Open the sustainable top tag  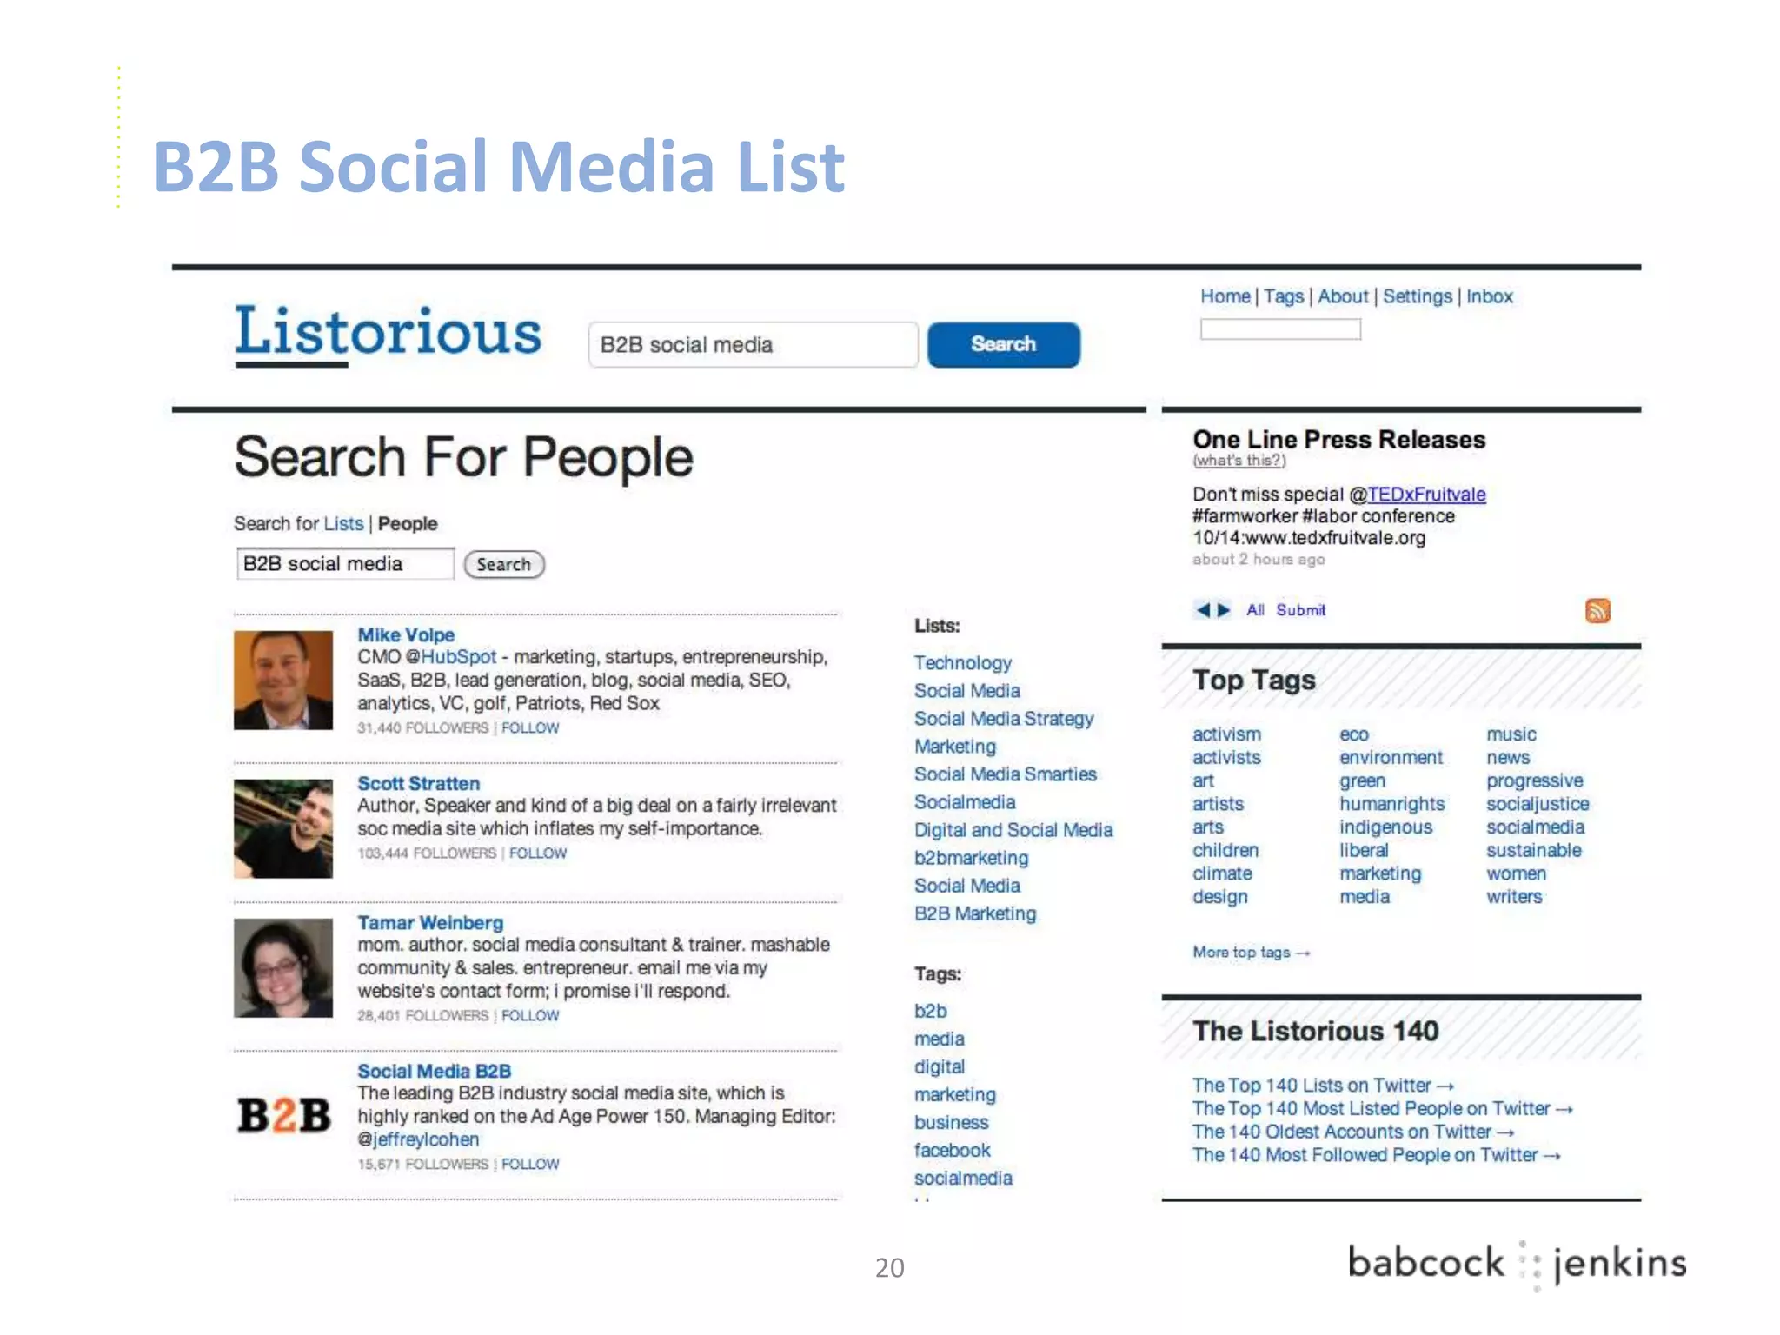[x=1534, y=850]
